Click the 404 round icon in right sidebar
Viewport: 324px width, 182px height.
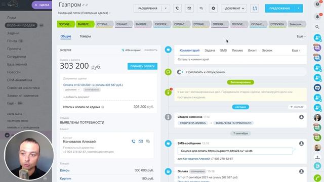(317, 87)
